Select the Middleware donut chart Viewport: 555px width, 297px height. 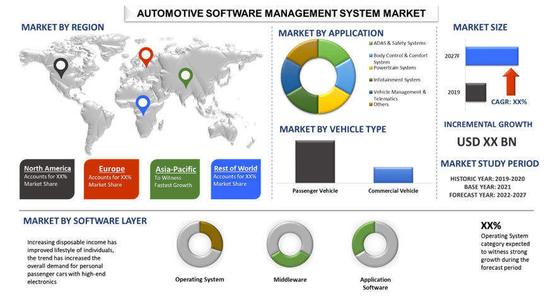289,245
